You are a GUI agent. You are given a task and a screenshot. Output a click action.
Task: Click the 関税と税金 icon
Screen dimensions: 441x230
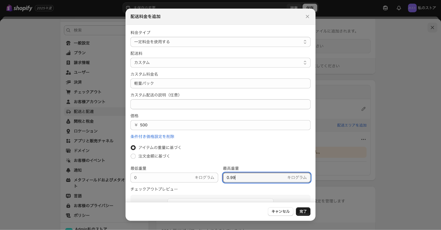[68, 121]
